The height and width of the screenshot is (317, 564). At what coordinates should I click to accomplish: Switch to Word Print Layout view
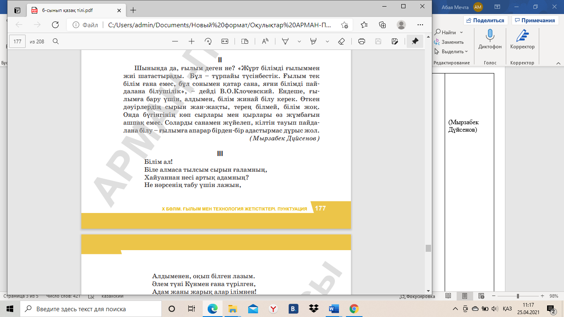(x=464, y=296)
